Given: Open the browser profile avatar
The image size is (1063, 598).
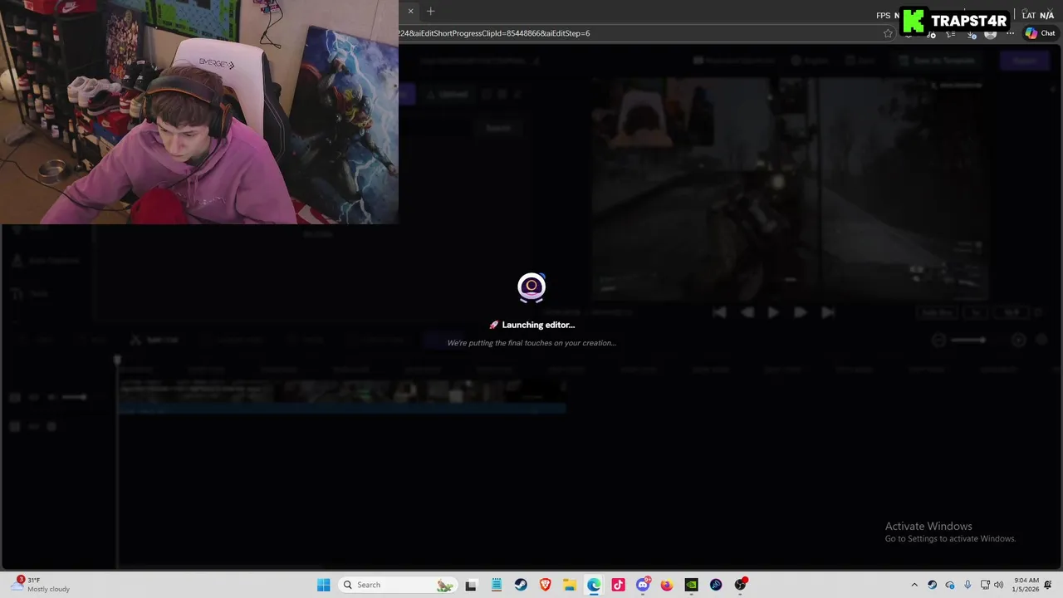Looking at the screenshot, I should (991, 34).
